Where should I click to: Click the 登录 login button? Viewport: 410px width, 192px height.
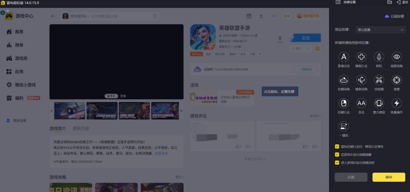(287, 16)
